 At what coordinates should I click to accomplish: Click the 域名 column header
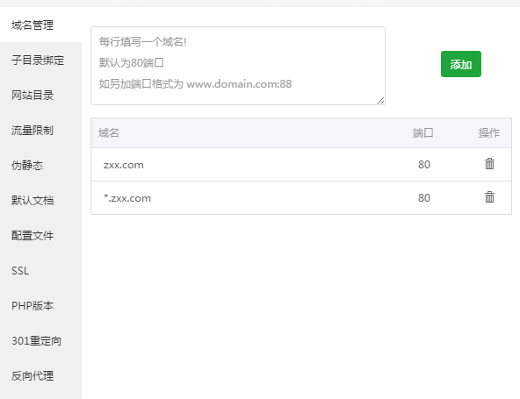109,133
